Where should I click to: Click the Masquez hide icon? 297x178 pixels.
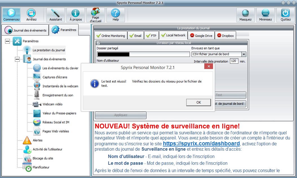245,13
